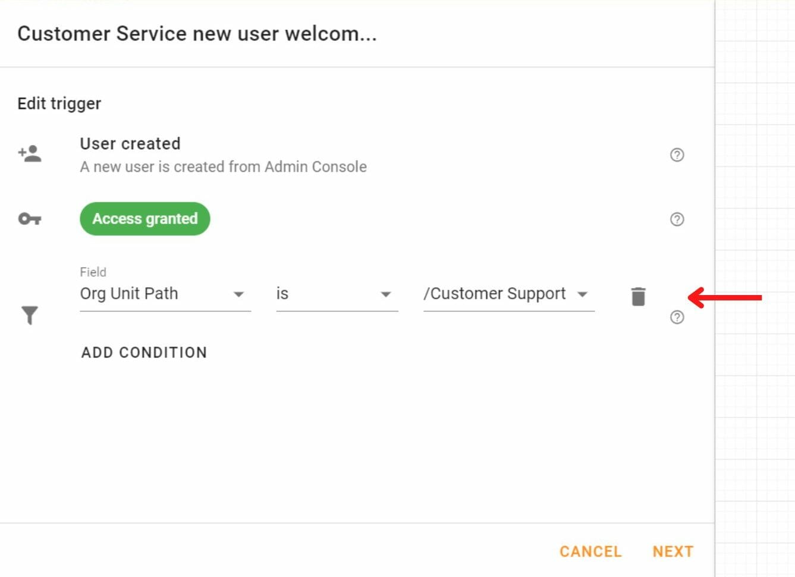Open the Org Unit Path field dropdown

point(165,294)
